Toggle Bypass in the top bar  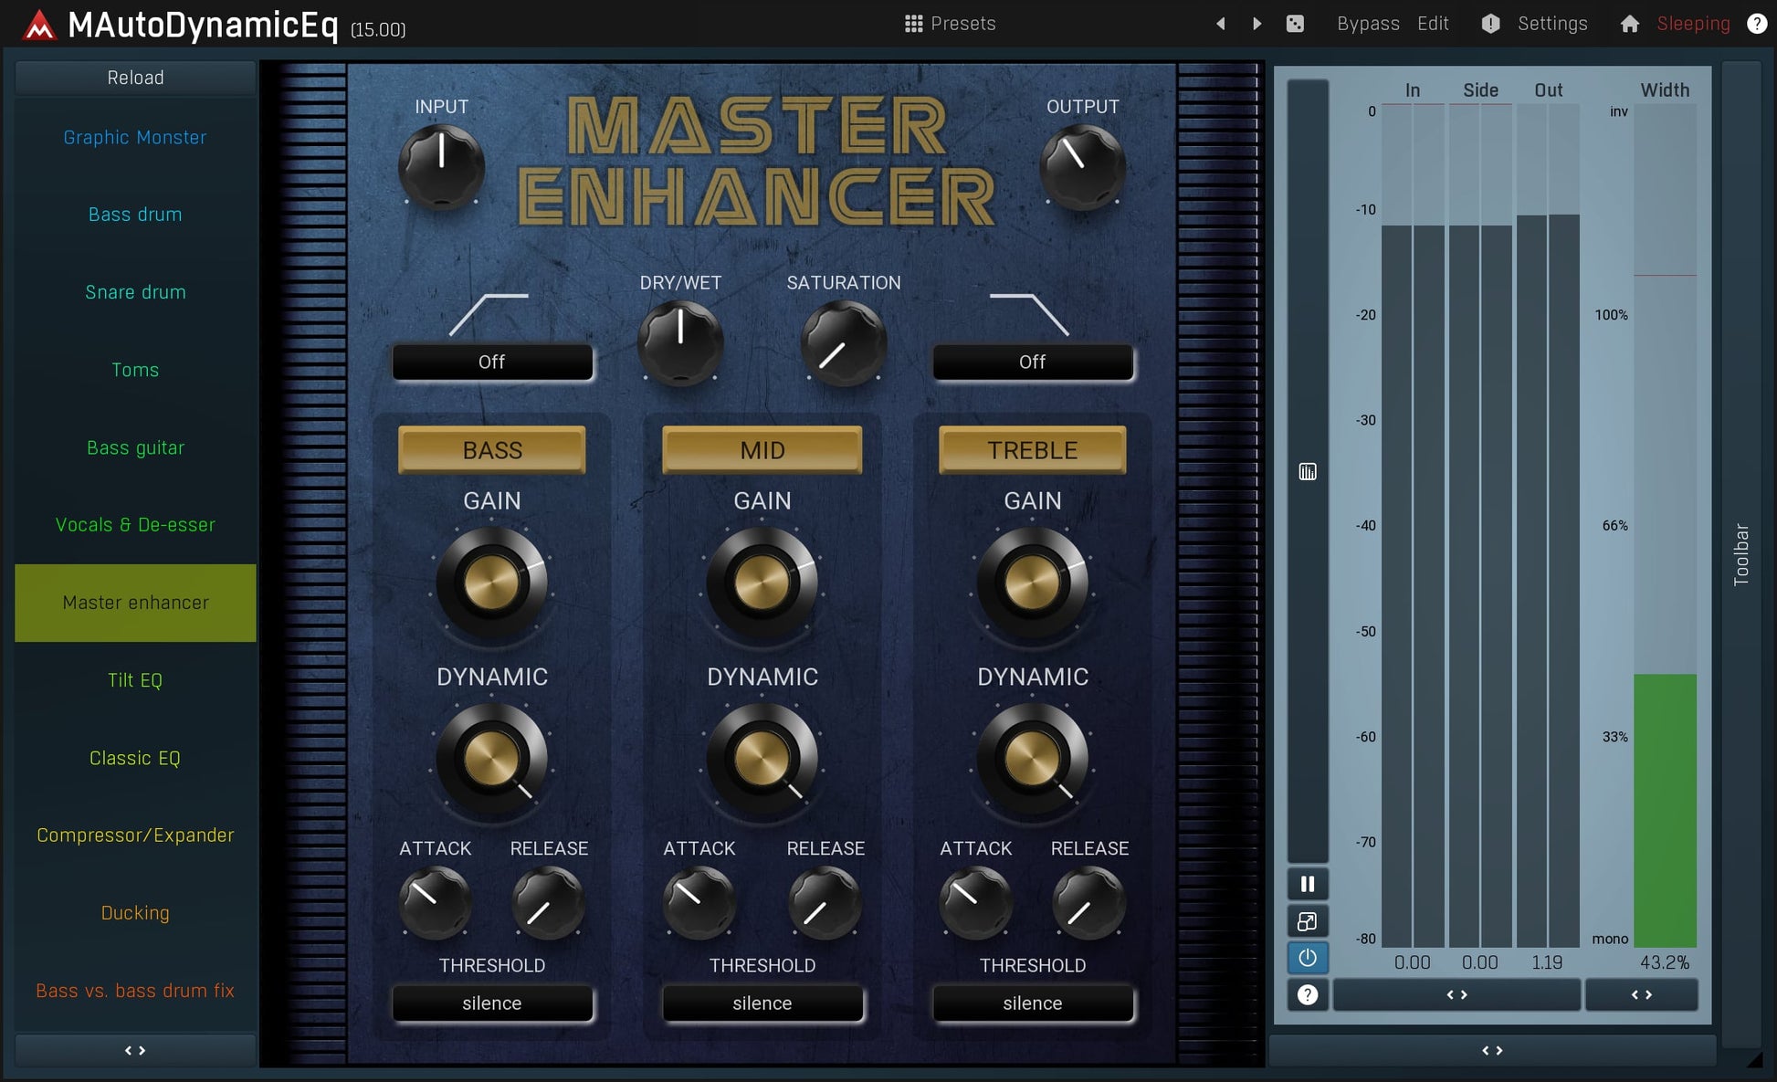pos(1367,24)
